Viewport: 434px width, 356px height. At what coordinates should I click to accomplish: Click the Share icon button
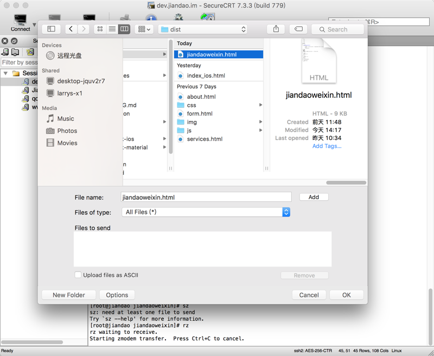276,29
